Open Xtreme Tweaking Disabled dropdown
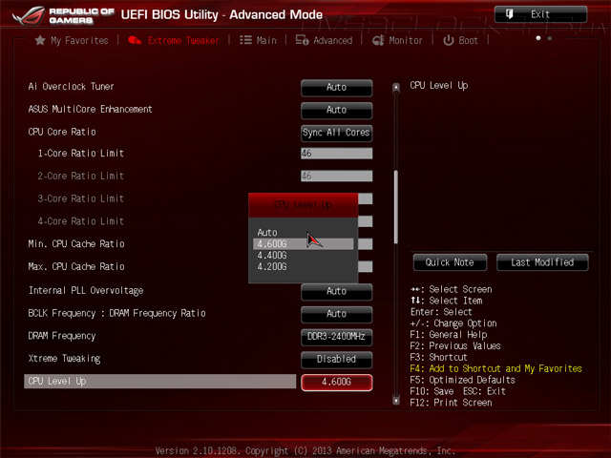The width and height of the screenshot is (611, 458). (x=336, y=360)
